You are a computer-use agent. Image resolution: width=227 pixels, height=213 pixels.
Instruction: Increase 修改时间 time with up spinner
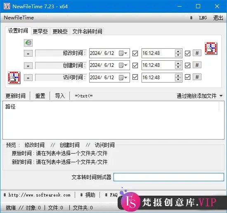click(178, 52)
